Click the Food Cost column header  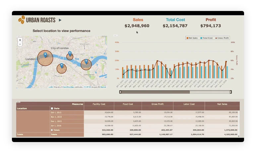coord(128,104)
